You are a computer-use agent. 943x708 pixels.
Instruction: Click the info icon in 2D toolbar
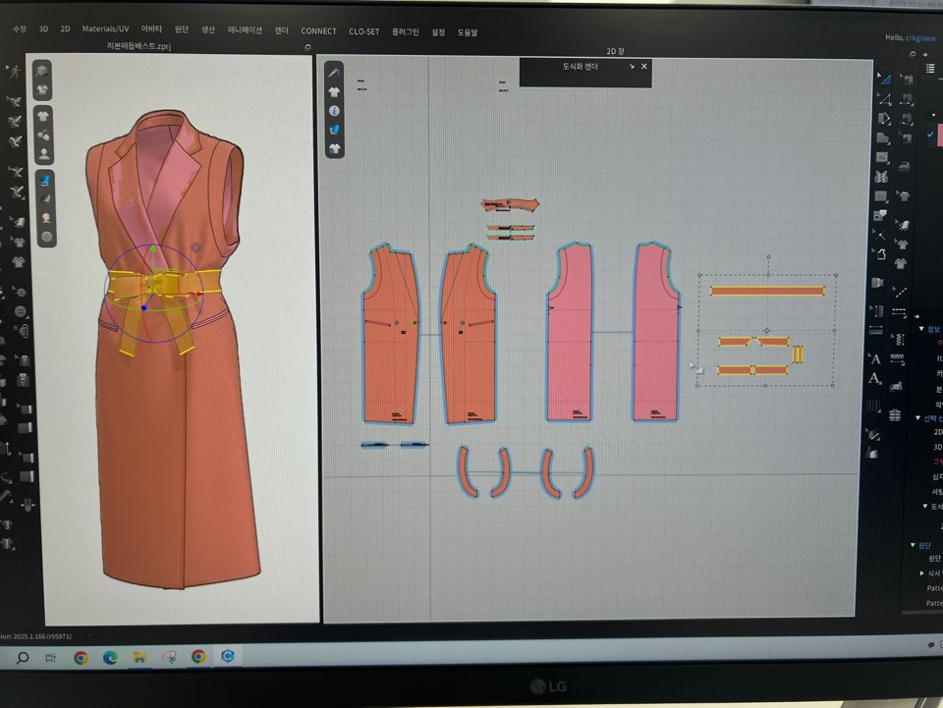click(x=335, y=111)
